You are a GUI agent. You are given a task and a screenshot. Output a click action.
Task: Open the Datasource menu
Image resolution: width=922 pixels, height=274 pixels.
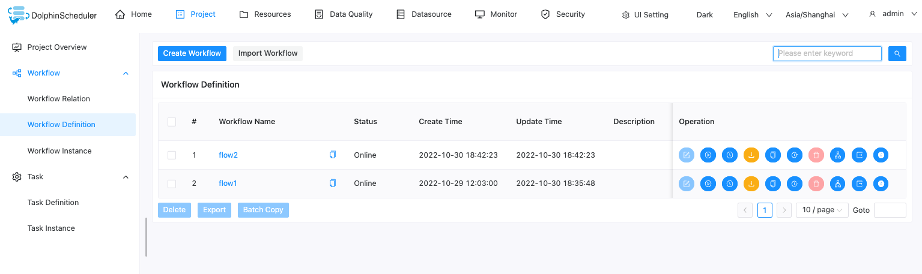423,14
